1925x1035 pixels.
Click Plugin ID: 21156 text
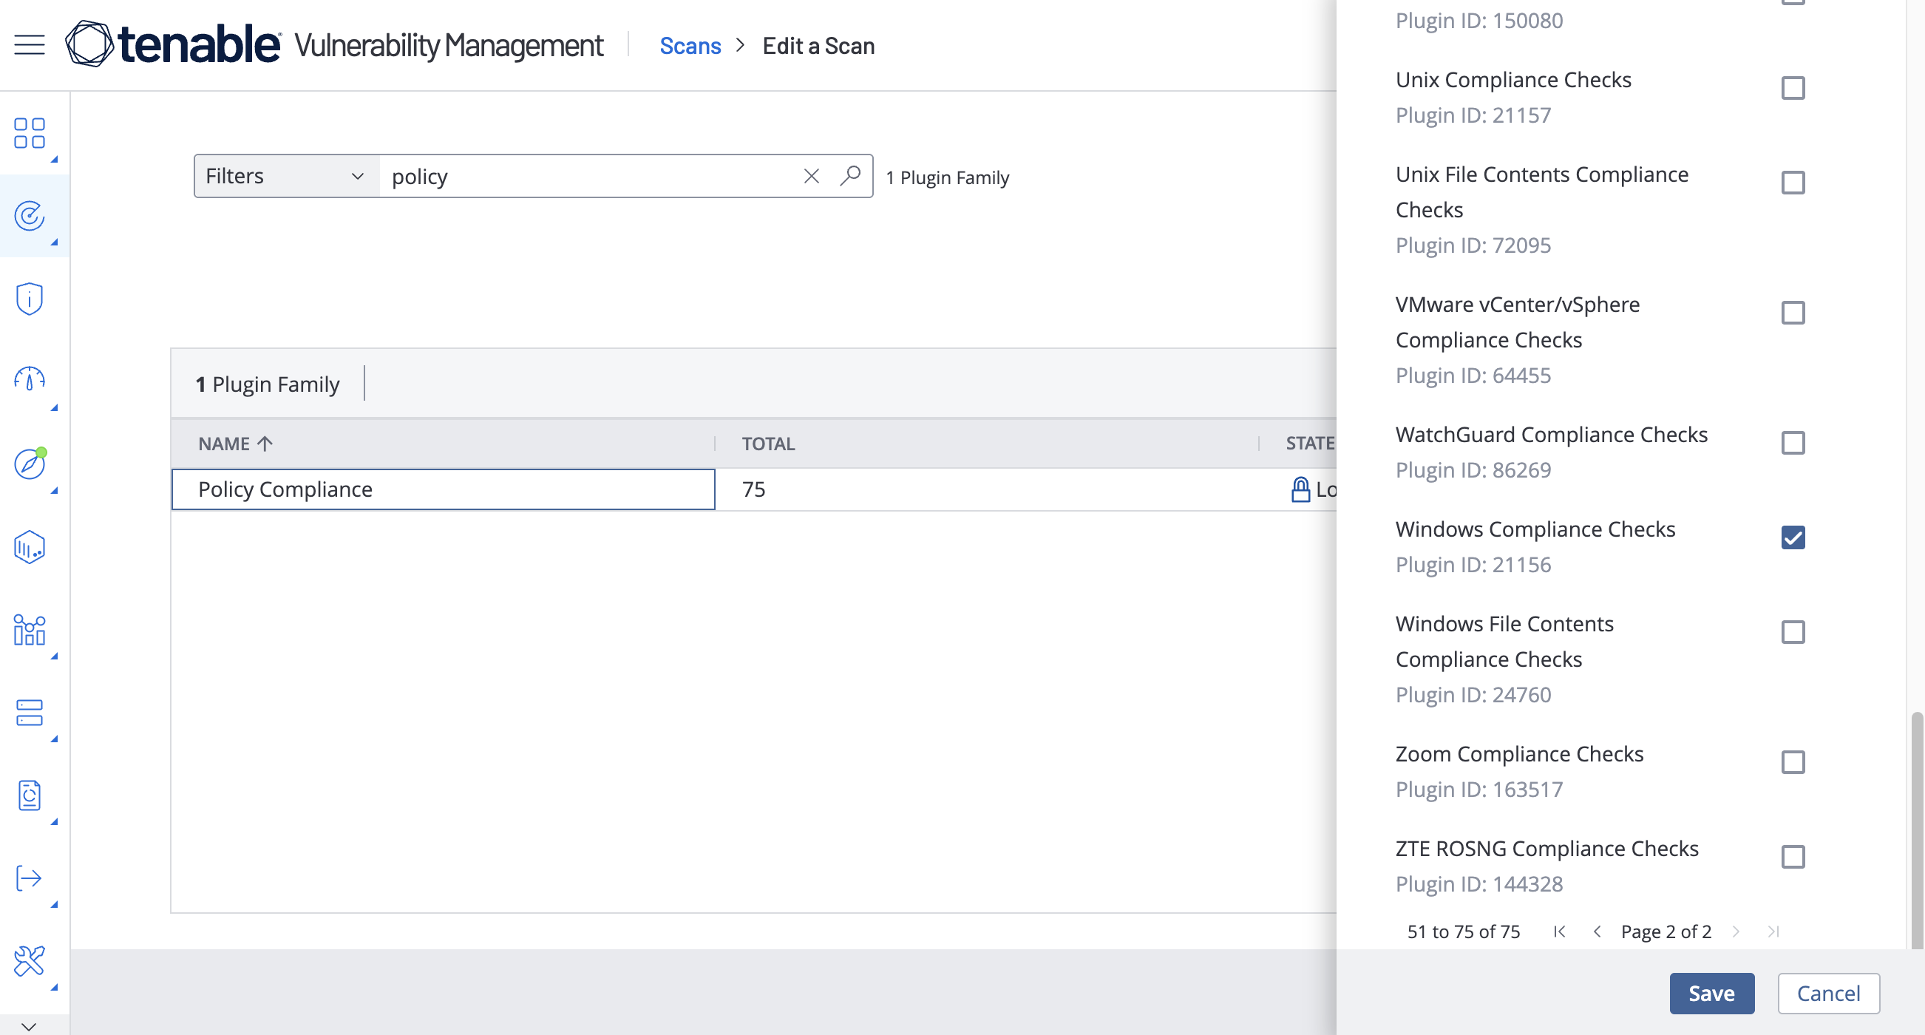coord(1473,564)
